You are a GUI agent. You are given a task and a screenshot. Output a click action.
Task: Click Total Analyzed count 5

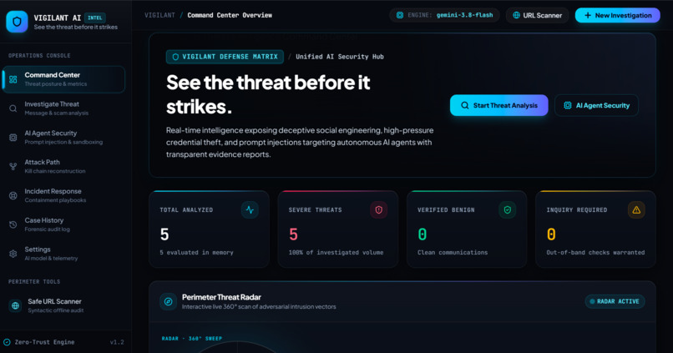pos(164,234)
